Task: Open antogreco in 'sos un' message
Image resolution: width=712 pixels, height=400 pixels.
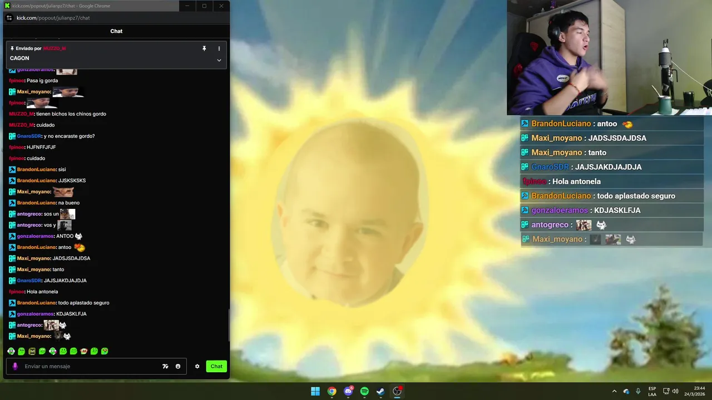Action: click(x=29, y=214)
